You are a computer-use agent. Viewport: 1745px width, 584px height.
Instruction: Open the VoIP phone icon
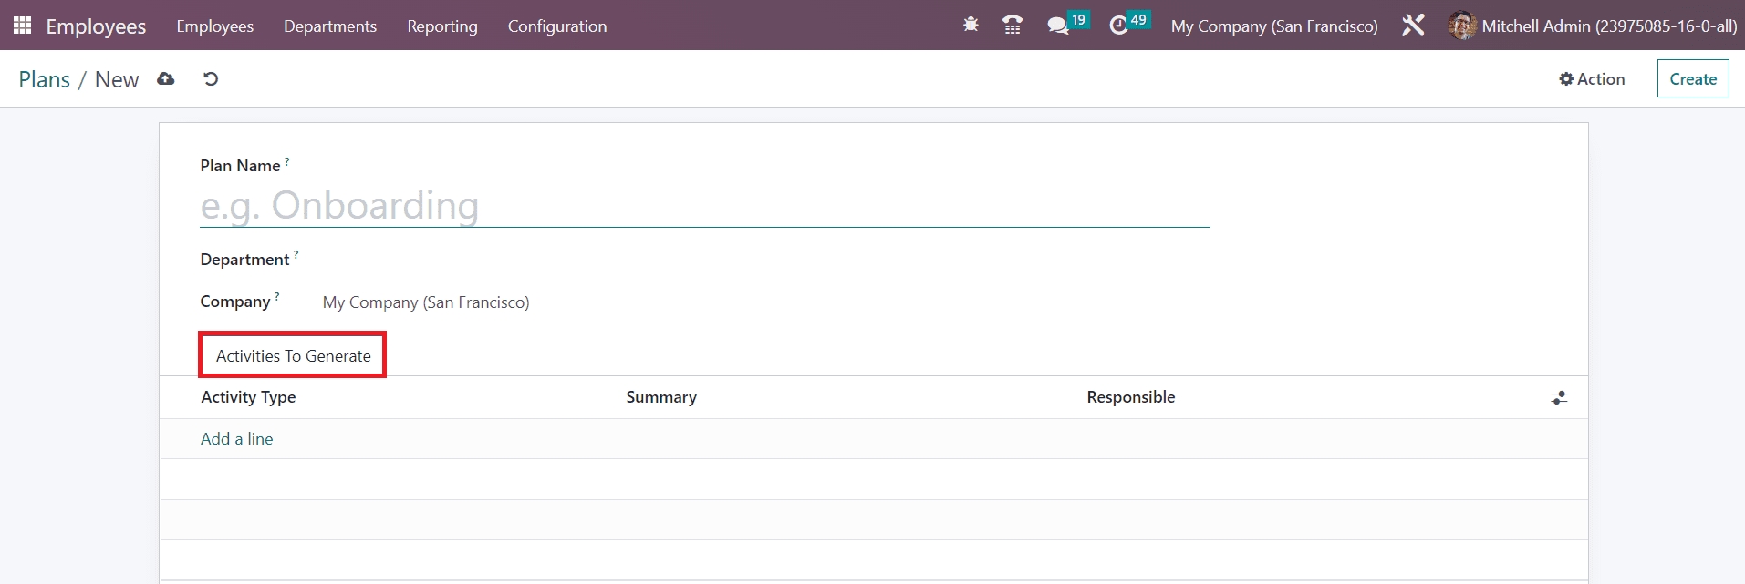pos(1012,26)
